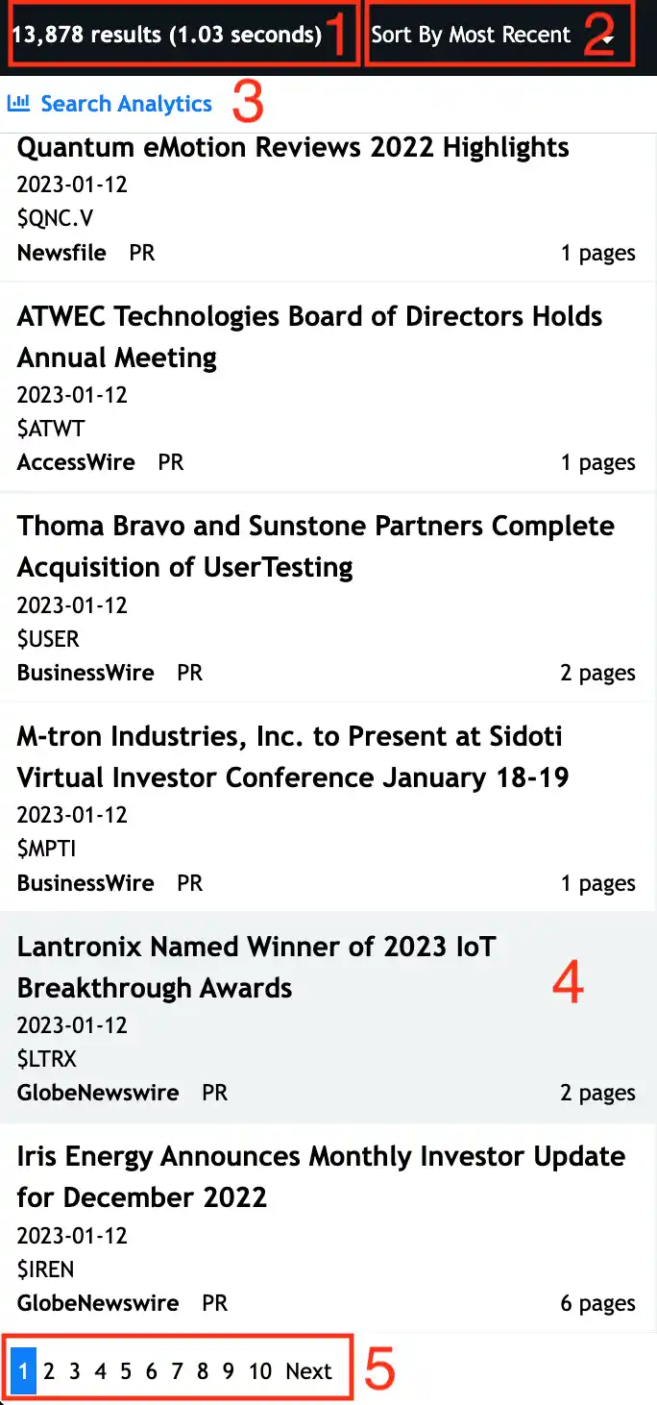Screen dimensions: 657x1405
Task: Click Next in the pagination
Action: (x=308, y=1371)
